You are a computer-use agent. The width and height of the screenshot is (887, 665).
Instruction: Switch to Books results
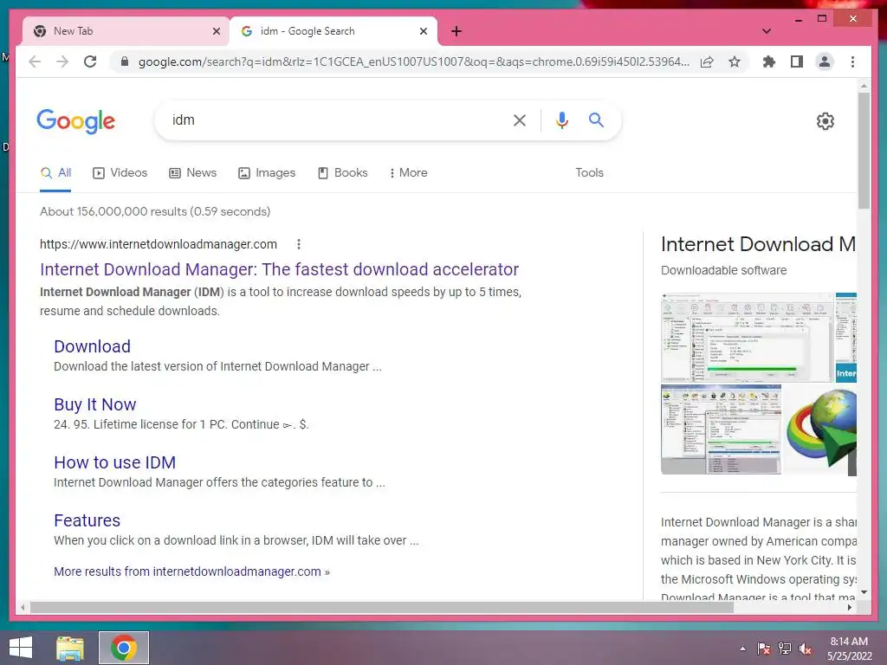pos(343,173)
